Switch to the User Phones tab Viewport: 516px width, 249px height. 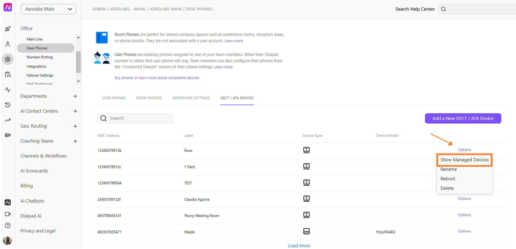point(114,98)
